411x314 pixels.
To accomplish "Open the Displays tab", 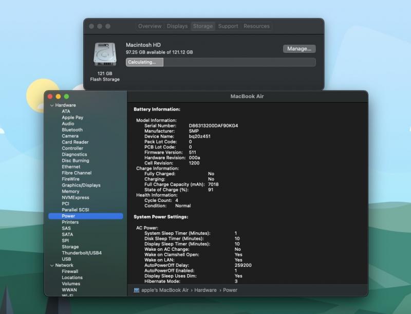I will click(177, 26).
